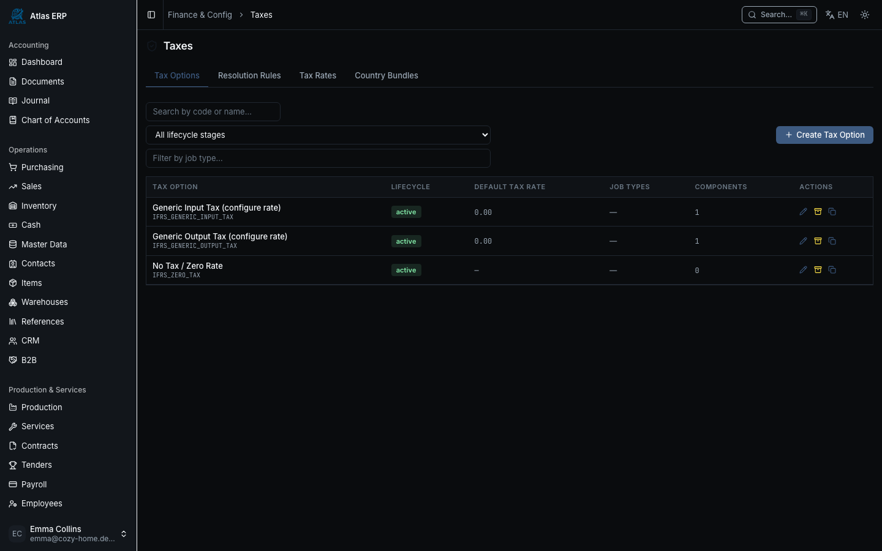Screen dimensions: 882x551
Task: Open the global Search box
Action: point(779,15)
